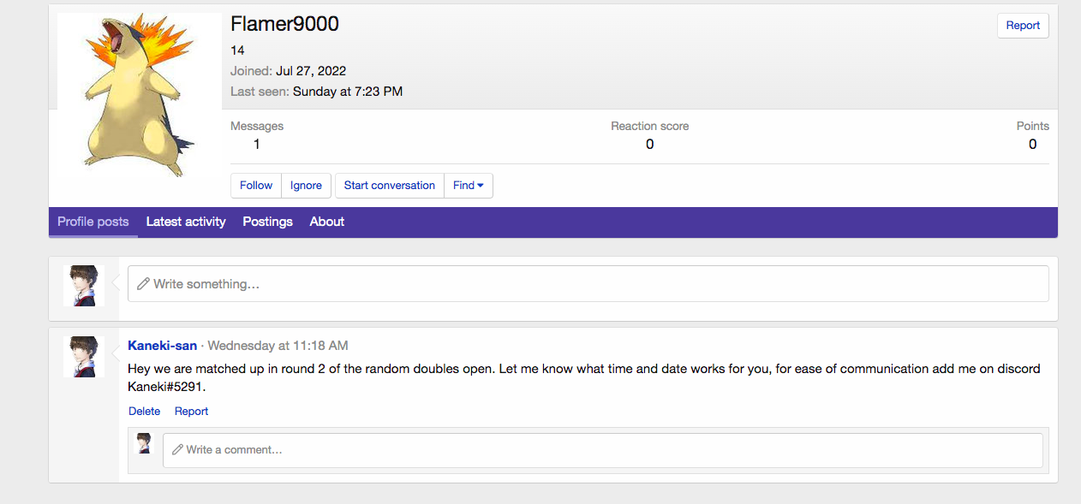Expand the Find dropdown menu
Screen dimensions: 1081x504
point(469,186)
